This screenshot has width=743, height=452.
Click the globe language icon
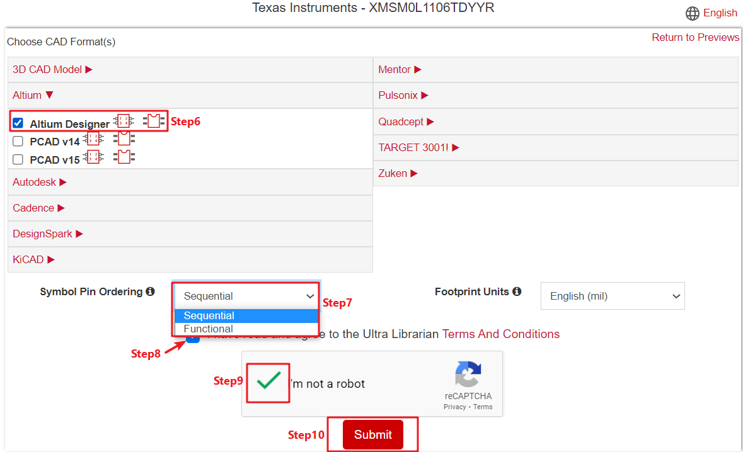click(x=692, y=13)
